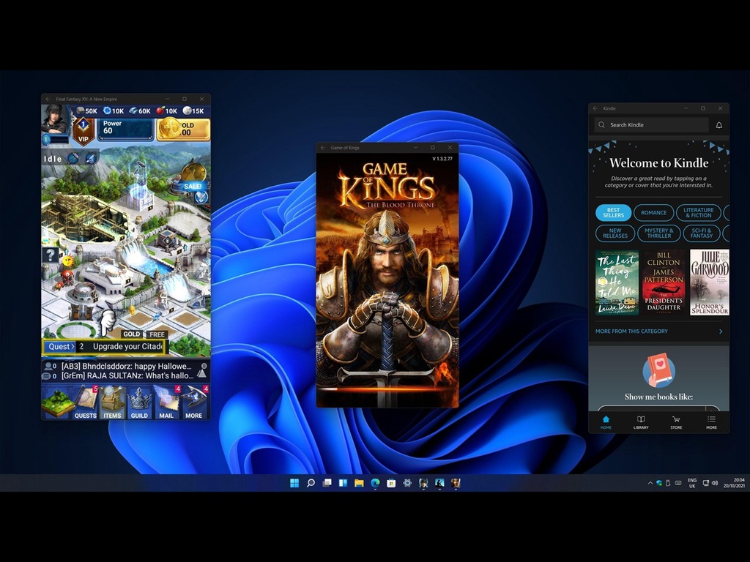The image size is (750, 562).
Task: Open Task View on the taskbar
Action: click(x=327, y=483)
